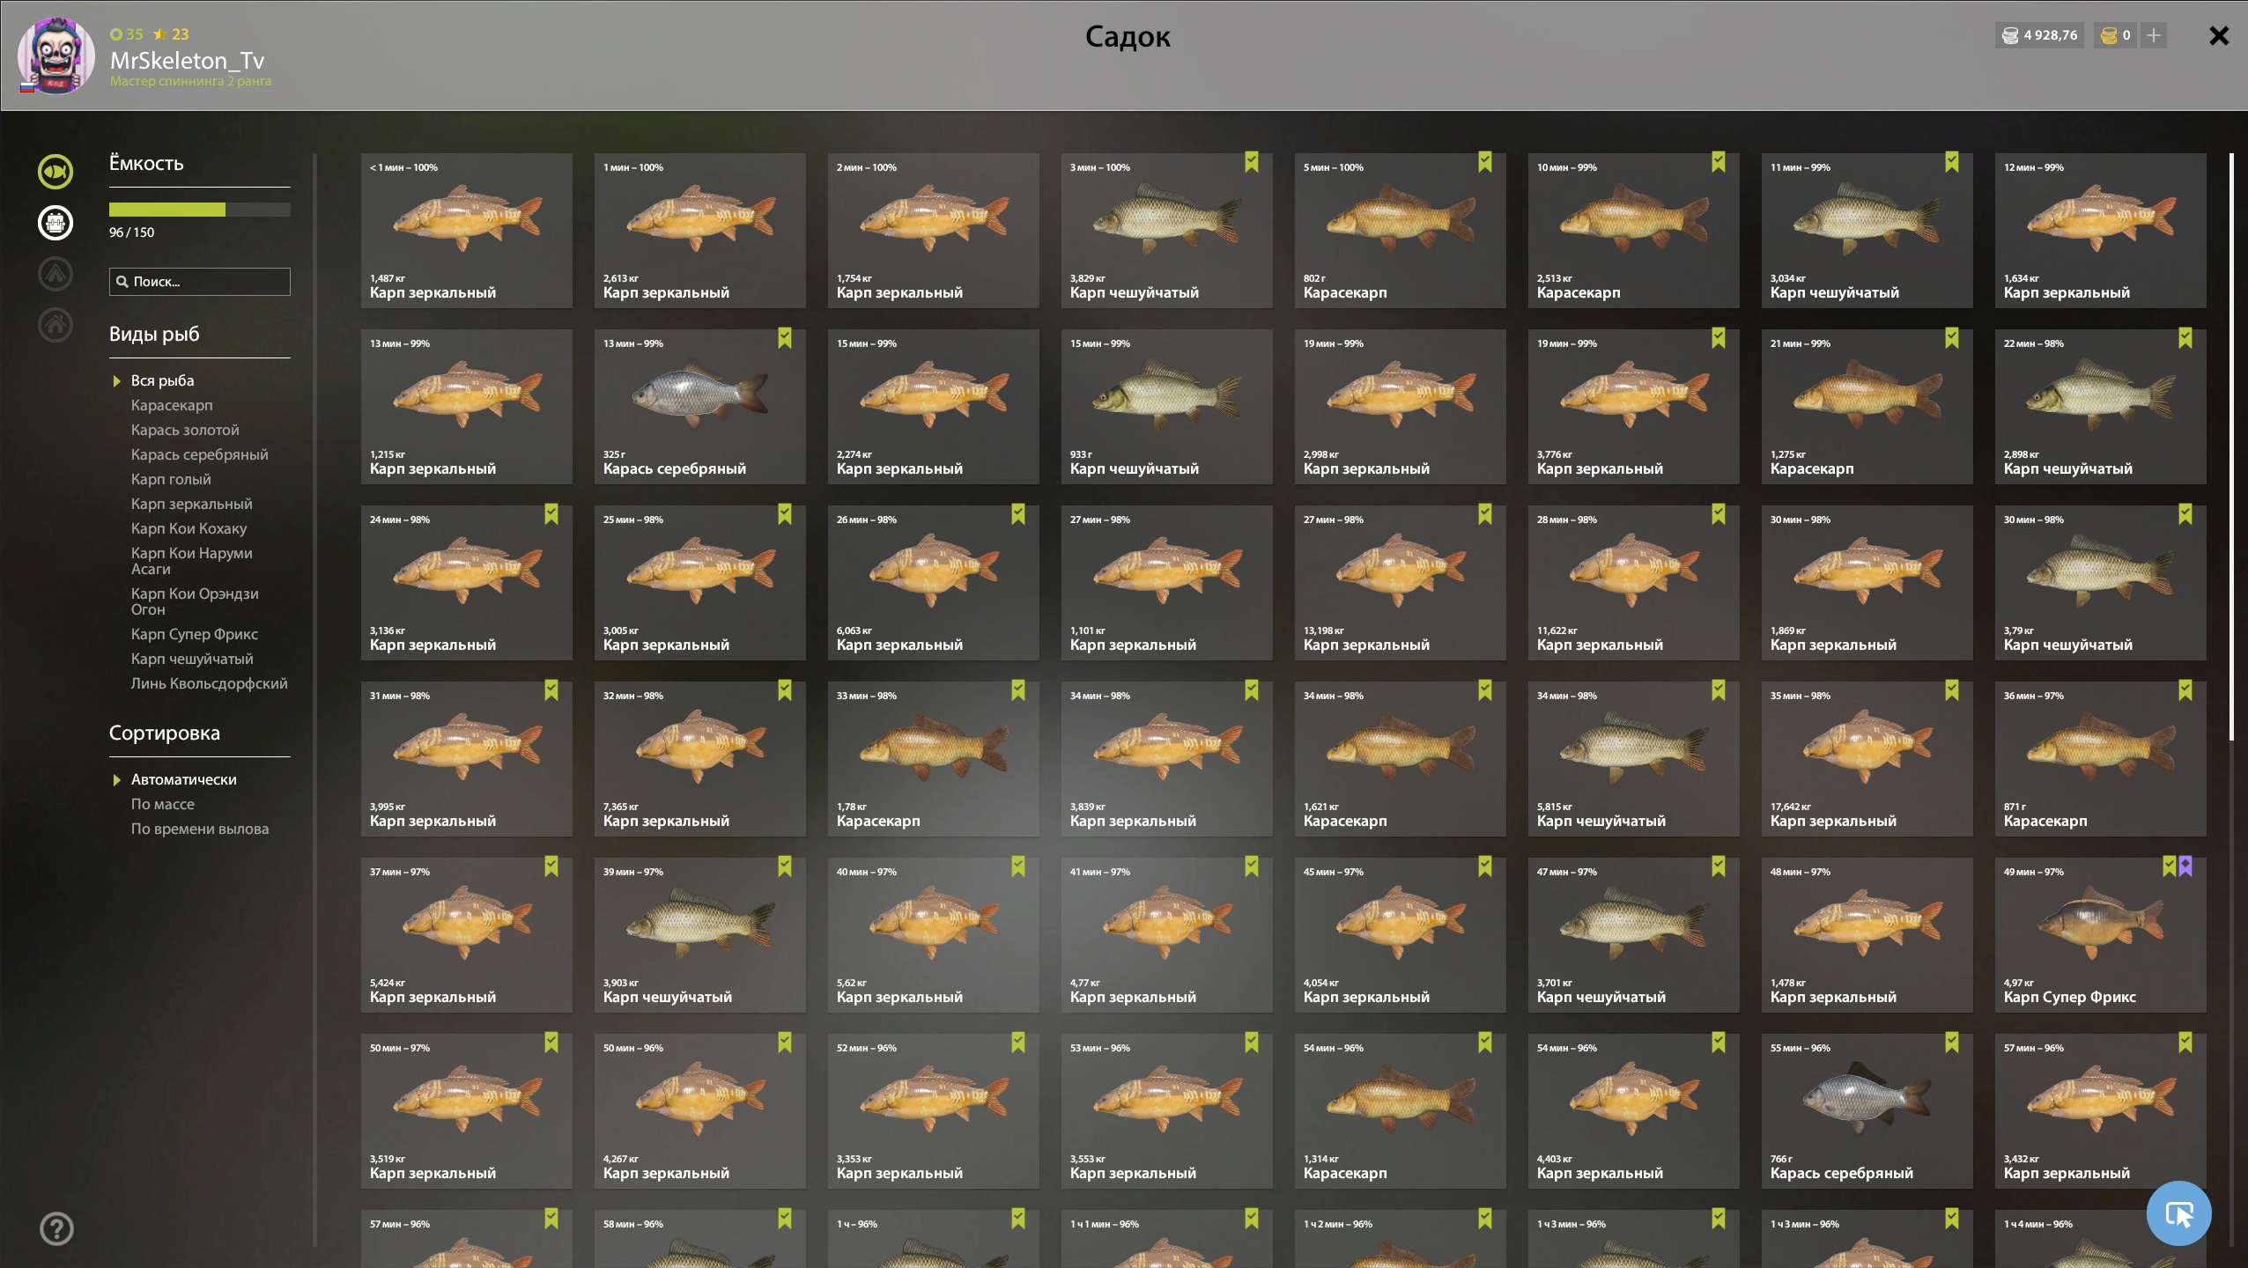Click rank text Мастер спиннинга 2 ранга
The width and height of the screenshot is (2248, 1268).
pos(190,81)
